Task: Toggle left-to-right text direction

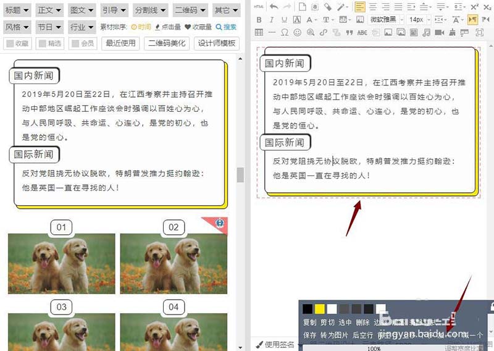Action: (x=472, y=20)
